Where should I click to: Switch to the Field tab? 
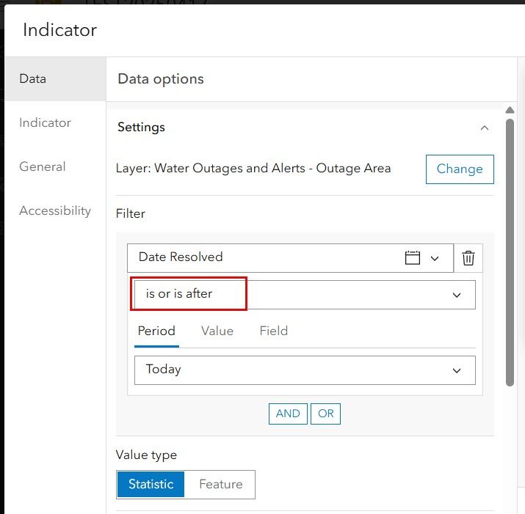[x=273, y=331]
